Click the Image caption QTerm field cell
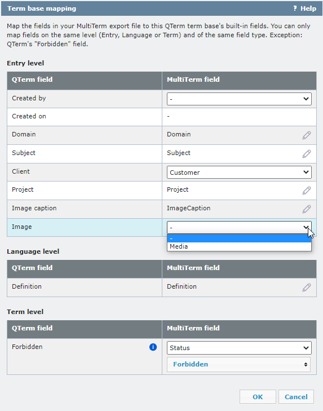The width and height of the screenshot is (323, 411). click(85, 209)
